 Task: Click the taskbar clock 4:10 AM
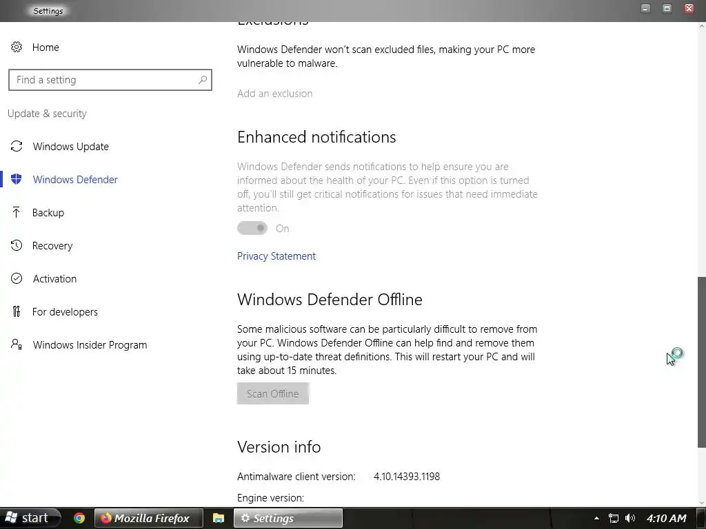[667, 518]
